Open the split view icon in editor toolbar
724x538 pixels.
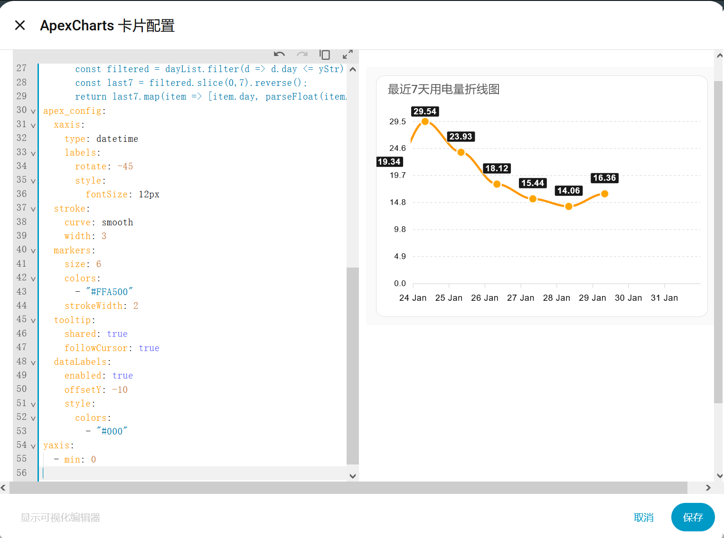(325, 55)
